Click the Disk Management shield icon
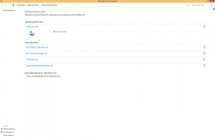 click(1, 132)
